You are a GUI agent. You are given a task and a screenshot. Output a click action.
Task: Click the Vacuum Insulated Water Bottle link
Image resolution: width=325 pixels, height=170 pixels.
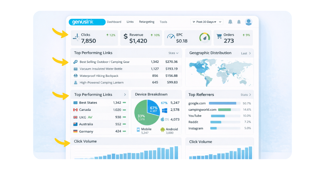[x=101, y=69]
